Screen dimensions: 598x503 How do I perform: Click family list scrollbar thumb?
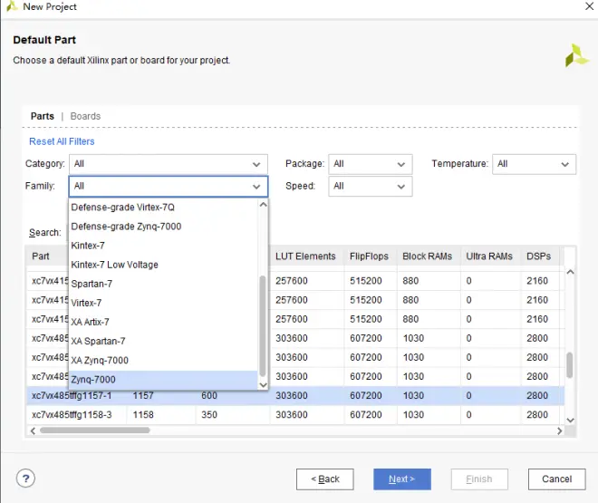263,326
